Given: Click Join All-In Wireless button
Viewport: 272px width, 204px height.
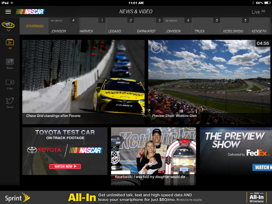Looking at the screenshot, I should click(x=257, y=198).
